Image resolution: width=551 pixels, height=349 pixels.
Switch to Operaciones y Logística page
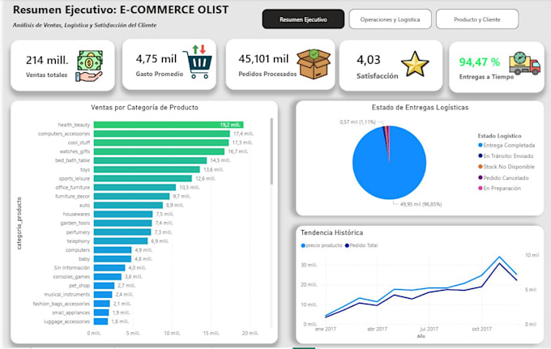point(390,19)
